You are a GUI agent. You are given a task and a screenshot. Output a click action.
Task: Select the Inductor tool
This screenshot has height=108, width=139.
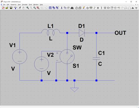point(101,8)
